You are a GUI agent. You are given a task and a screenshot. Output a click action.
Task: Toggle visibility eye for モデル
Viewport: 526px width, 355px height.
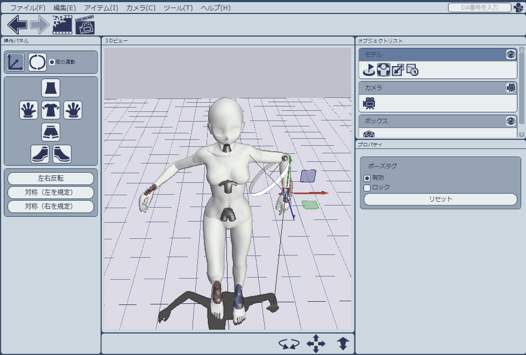(510, 54)
